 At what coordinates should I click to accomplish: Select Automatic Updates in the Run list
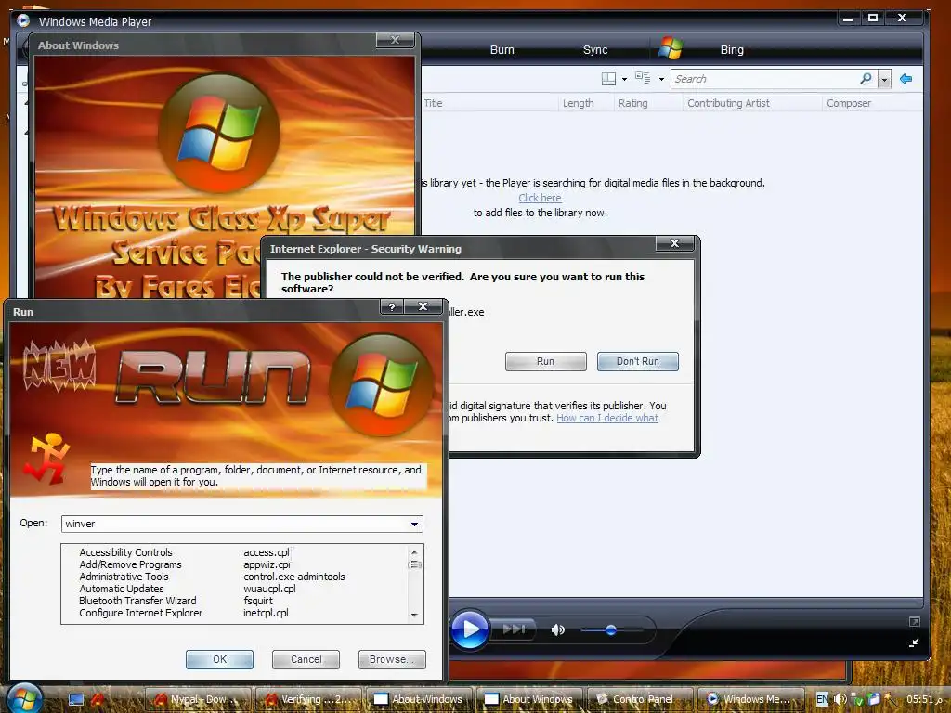coord(122,589)
